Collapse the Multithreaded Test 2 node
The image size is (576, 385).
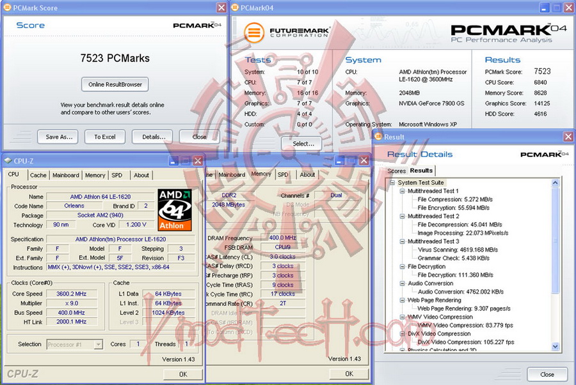tap(402, 216)
